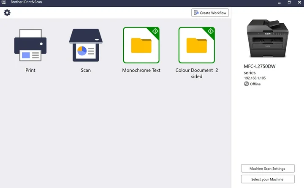Click the Create Workflow button
The height and width of the screenshot is (188, 304).
click(x=210, y=13)
